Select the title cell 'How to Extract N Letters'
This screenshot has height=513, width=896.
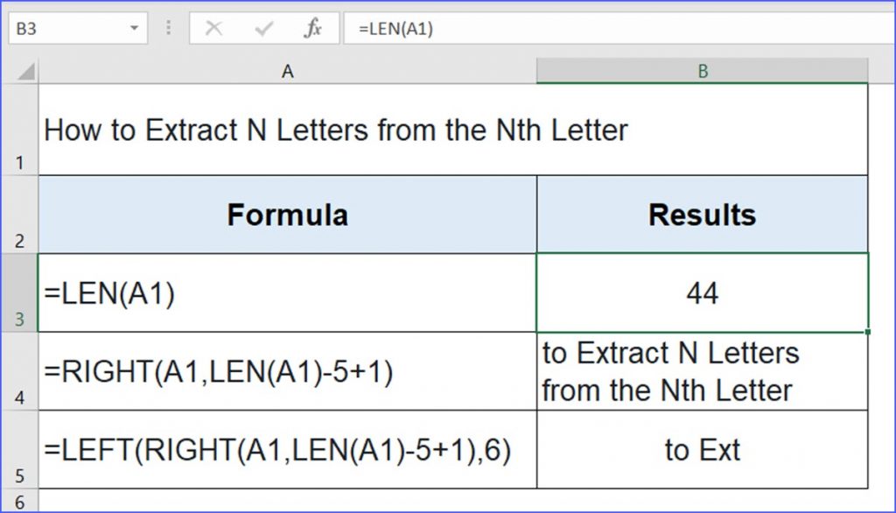tap(287, 130)
